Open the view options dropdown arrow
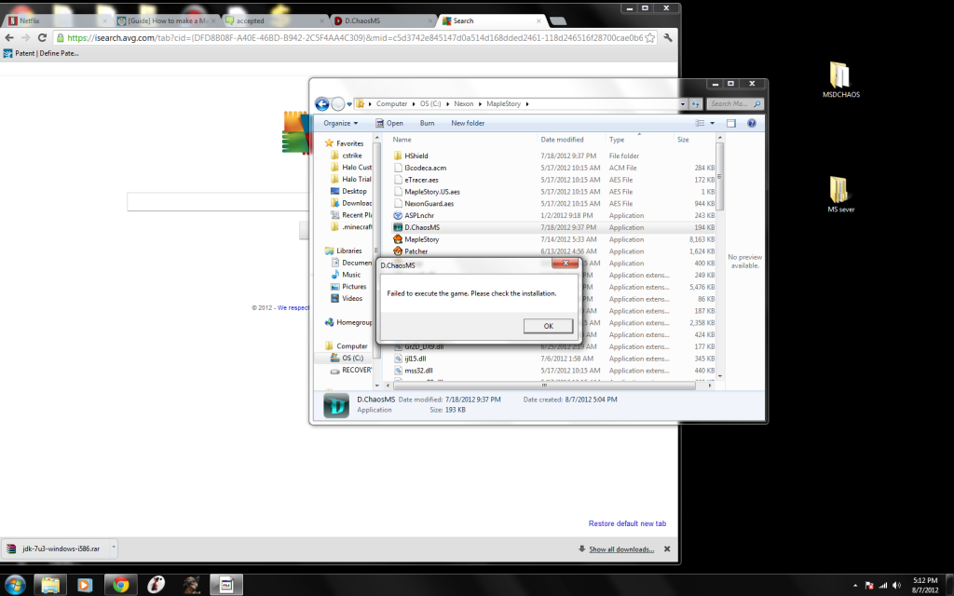This screenshot has height=596, width=954. pos(713,123)
